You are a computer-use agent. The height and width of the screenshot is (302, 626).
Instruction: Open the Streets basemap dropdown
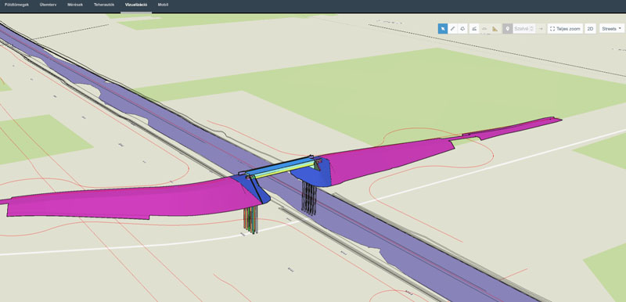pos(612,29)
